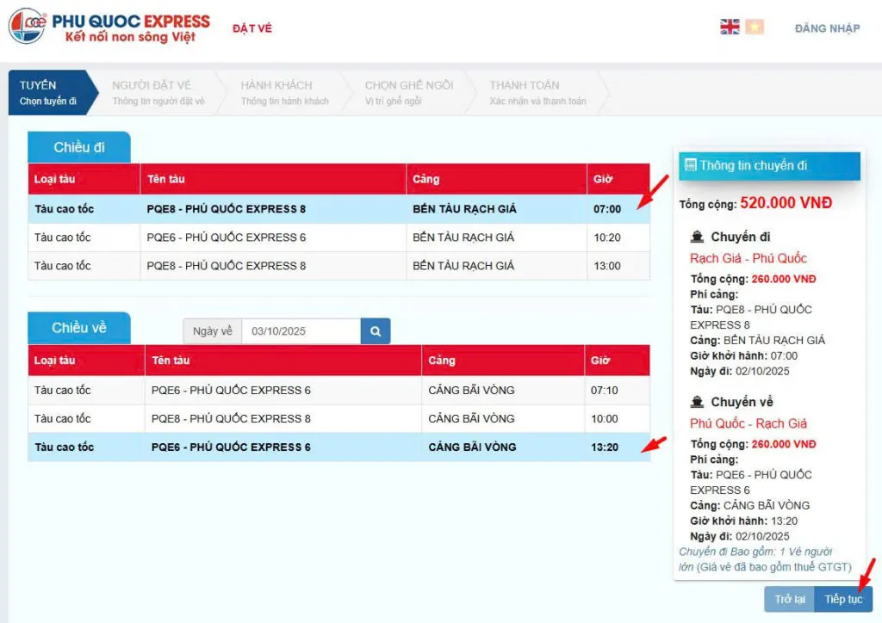Select the TUYẾN step tab
The image size is (882, 623).
click(x=51, y=93)
